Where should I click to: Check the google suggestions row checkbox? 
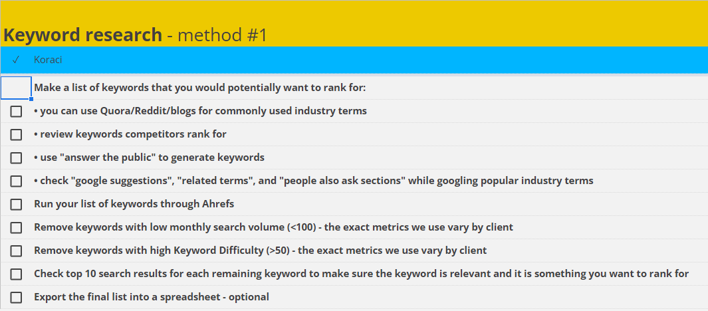click(x=16, y=181)
